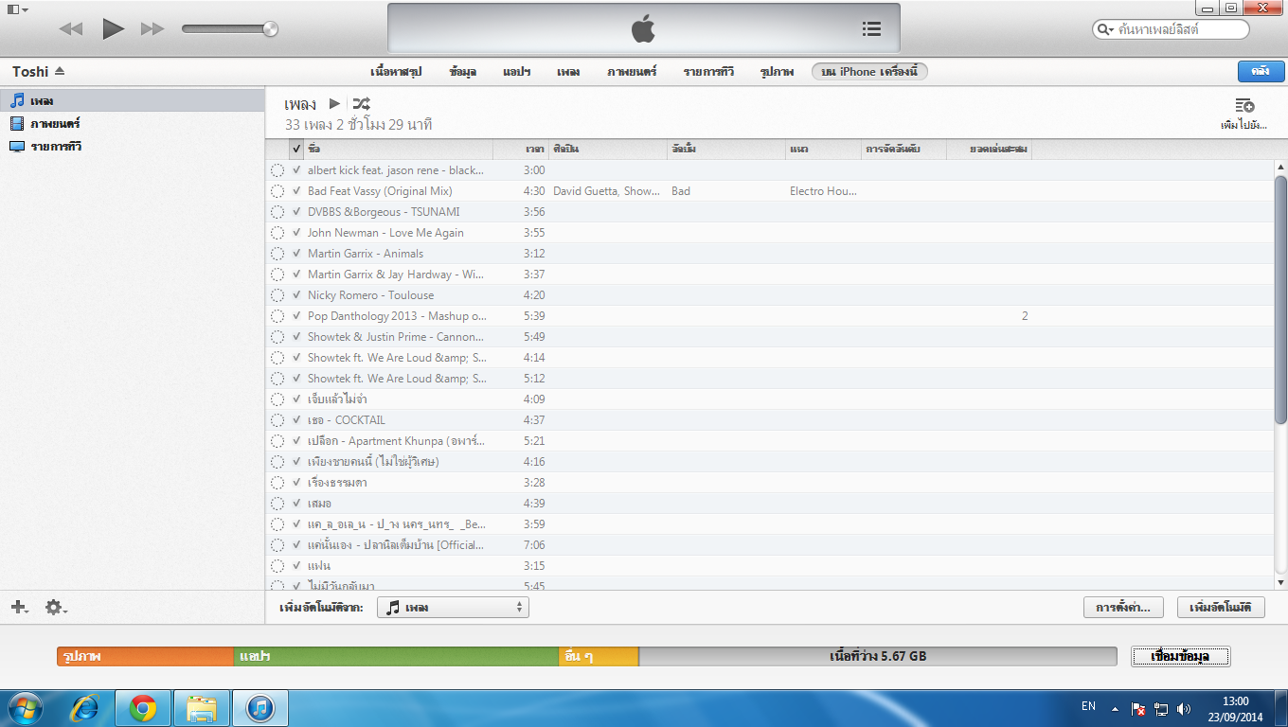Uncheck the John Newman - Love Me Again checkbox

[297, 233]
